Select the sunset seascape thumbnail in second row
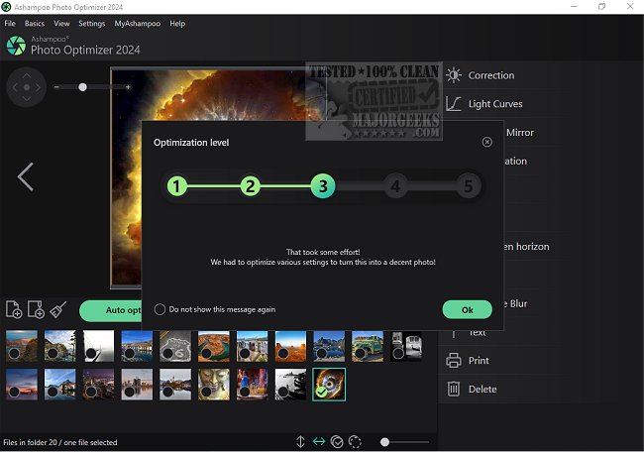644x452 pixels. tap(22, 385)
